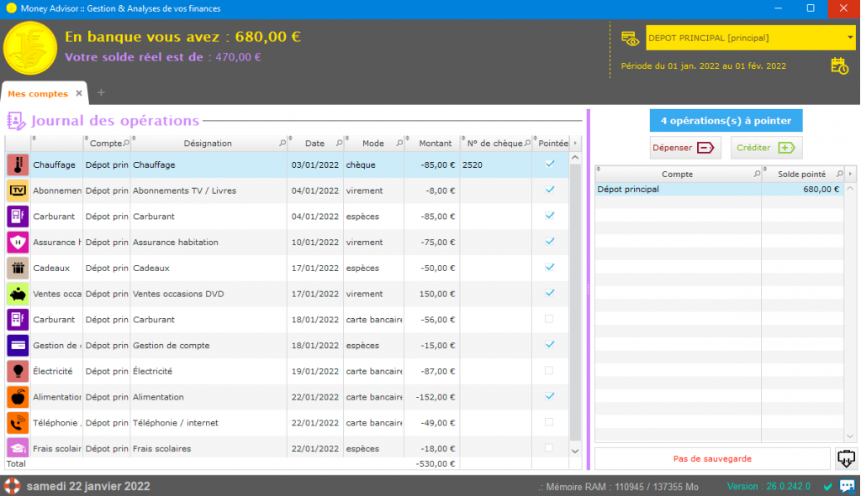Click the backup save icon beside Pas de sauvegarde
This screenshot has height=496, width=861.
[846, 458]
